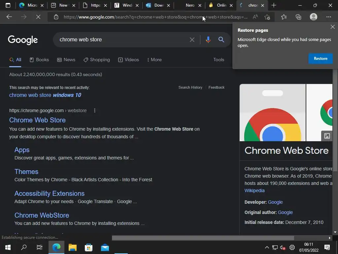Add this page to favorites
Screen dimensions: 338x254
[x=267, y=17]
